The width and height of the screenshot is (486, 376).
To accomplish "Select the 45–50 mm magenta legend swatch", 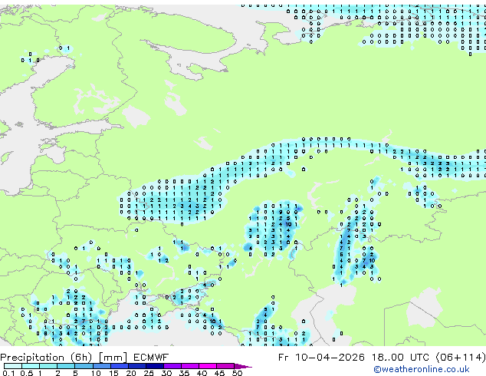I will coord(225,366).
